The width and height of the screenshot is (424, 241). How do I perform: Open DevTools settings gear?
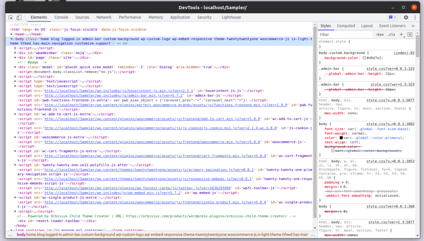(x=406, y=17)
